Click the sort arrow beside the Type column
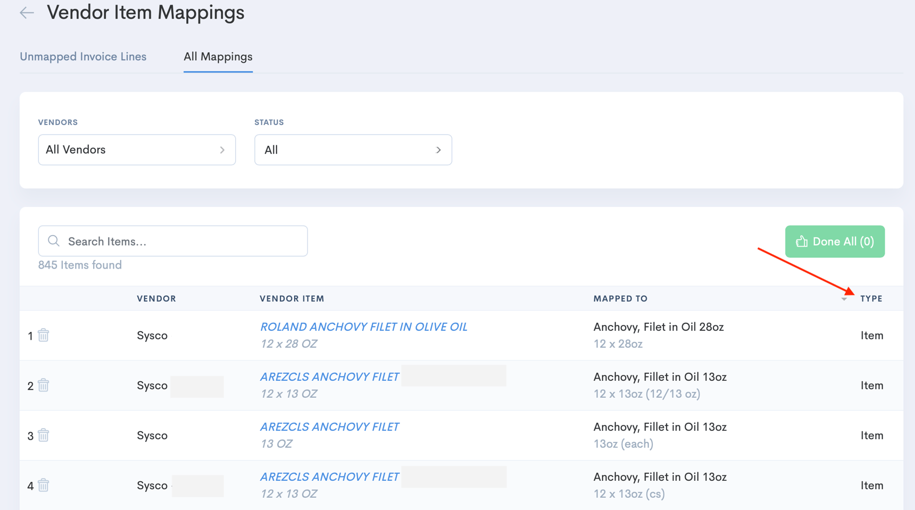Screen dimensions: 915x510 pyautogui.click(x=844, y=299)
